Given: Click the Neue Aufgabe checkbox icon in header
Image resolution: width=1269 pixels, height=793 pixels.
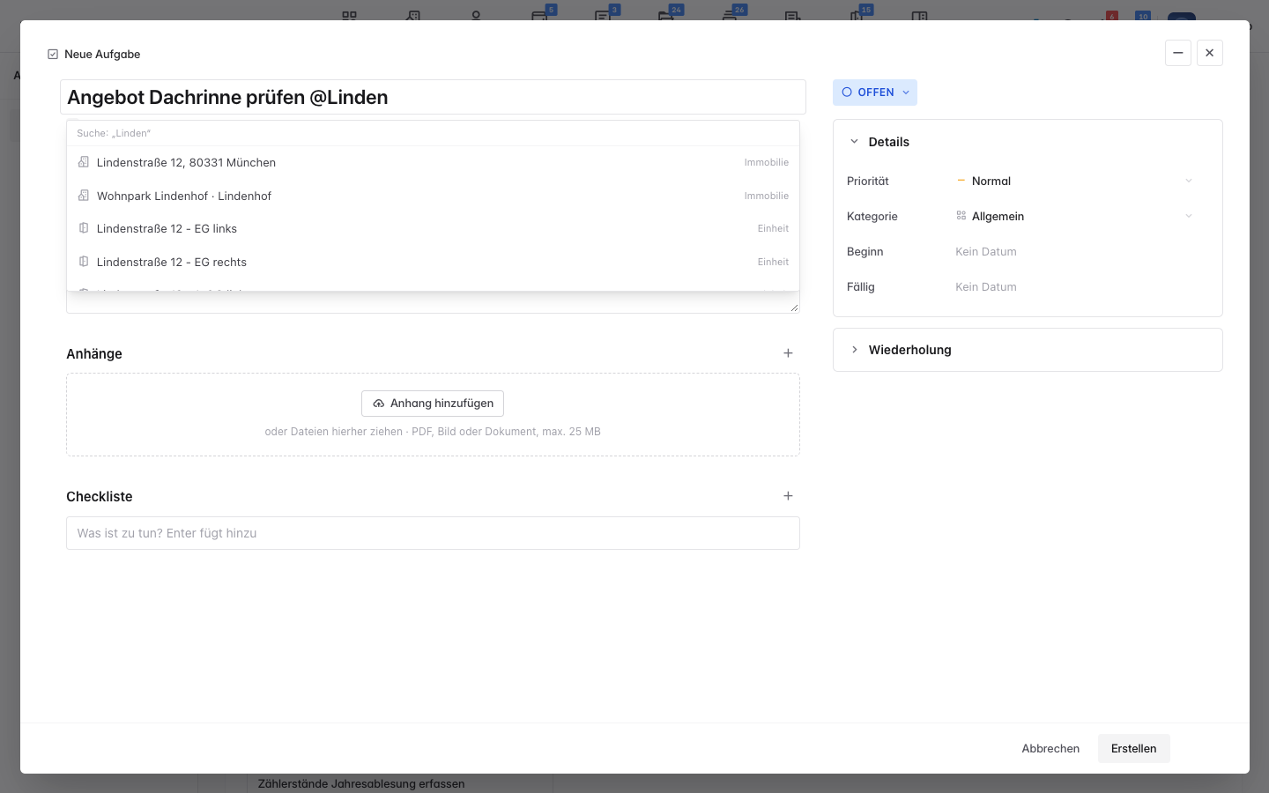Looking at the screenshot, I should click(x=53, y=54).
